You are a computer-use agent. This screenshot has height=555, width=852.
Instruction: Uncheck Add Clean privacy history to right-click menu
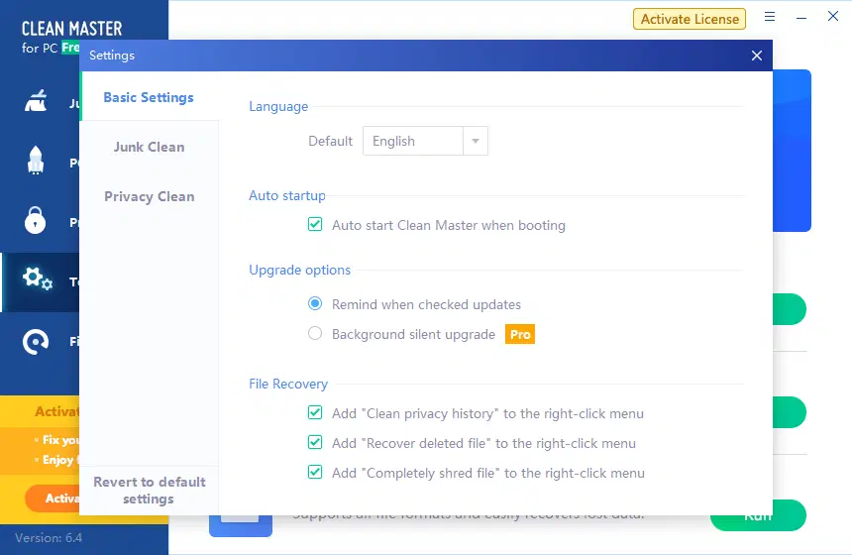(315, 412)
